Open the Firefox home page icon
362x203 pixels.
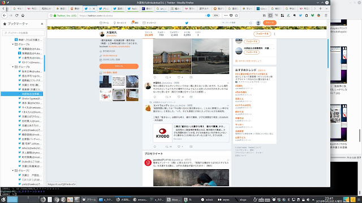(23, 15)
